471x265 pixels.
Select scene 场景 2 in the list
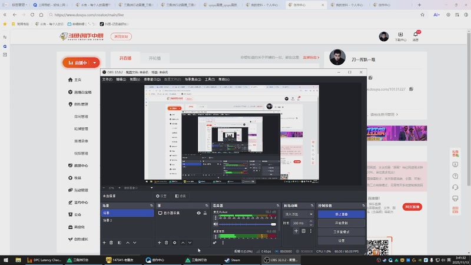click(127, 220)
